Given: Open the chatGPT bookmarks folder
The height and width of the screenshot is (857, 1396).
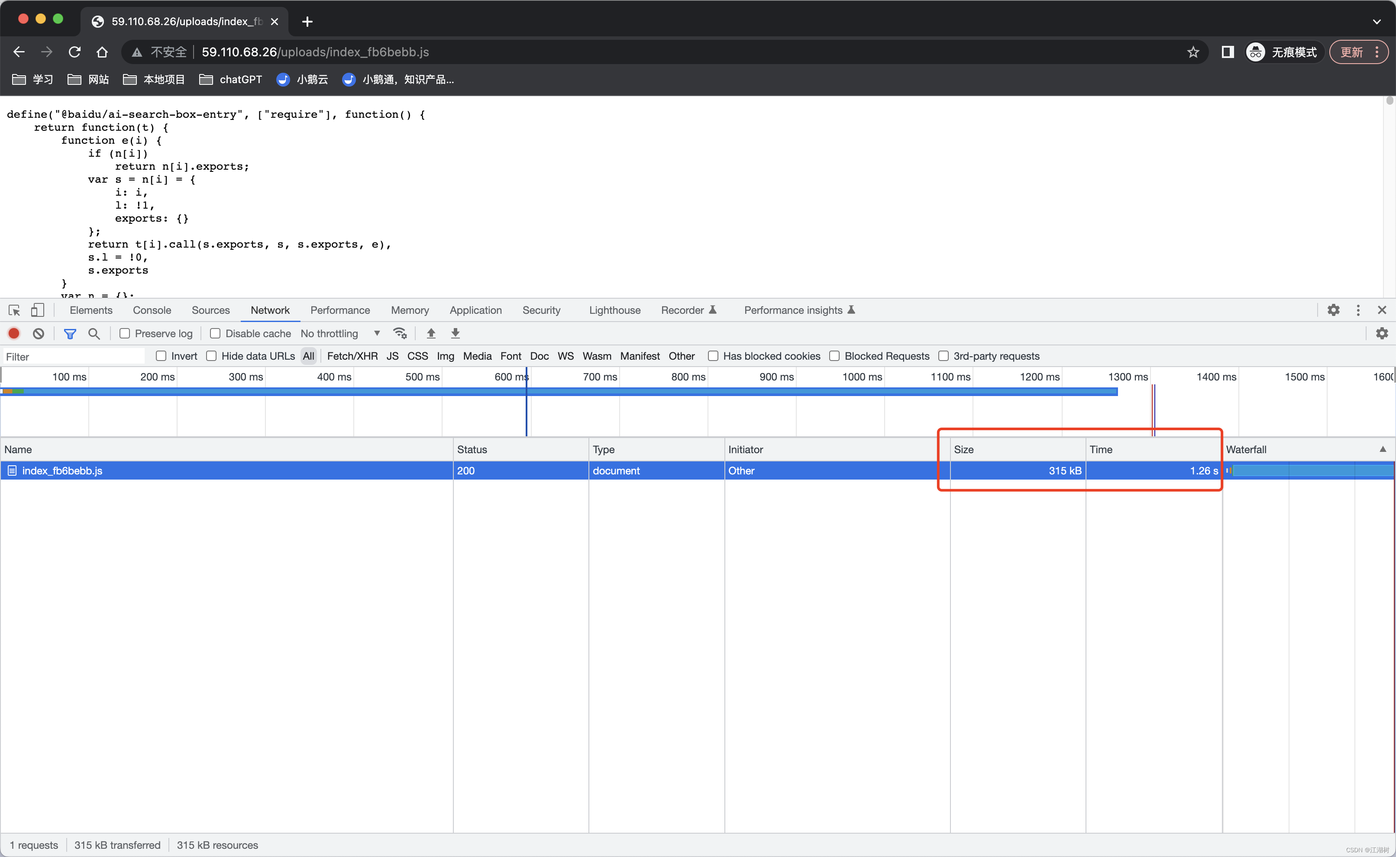Looking at the screenshot, I should [x=231, y=79].
